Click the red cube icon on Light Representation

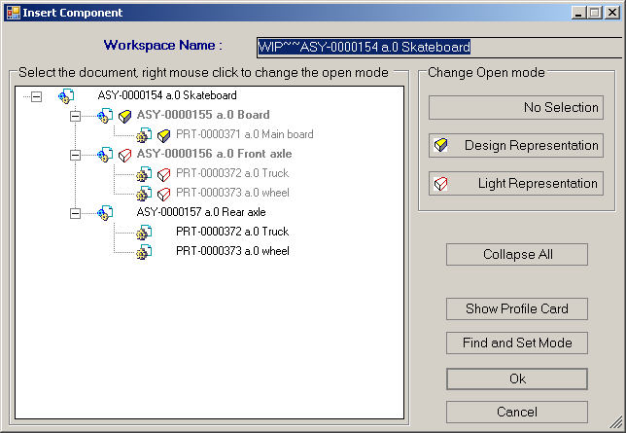point(441,184)
